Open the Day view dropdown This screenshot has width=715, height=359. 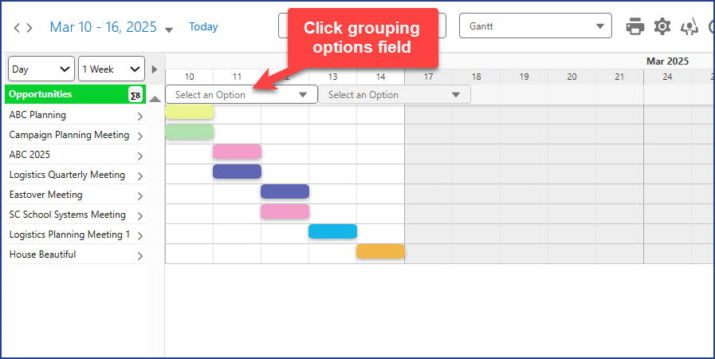tap(41, 69)
